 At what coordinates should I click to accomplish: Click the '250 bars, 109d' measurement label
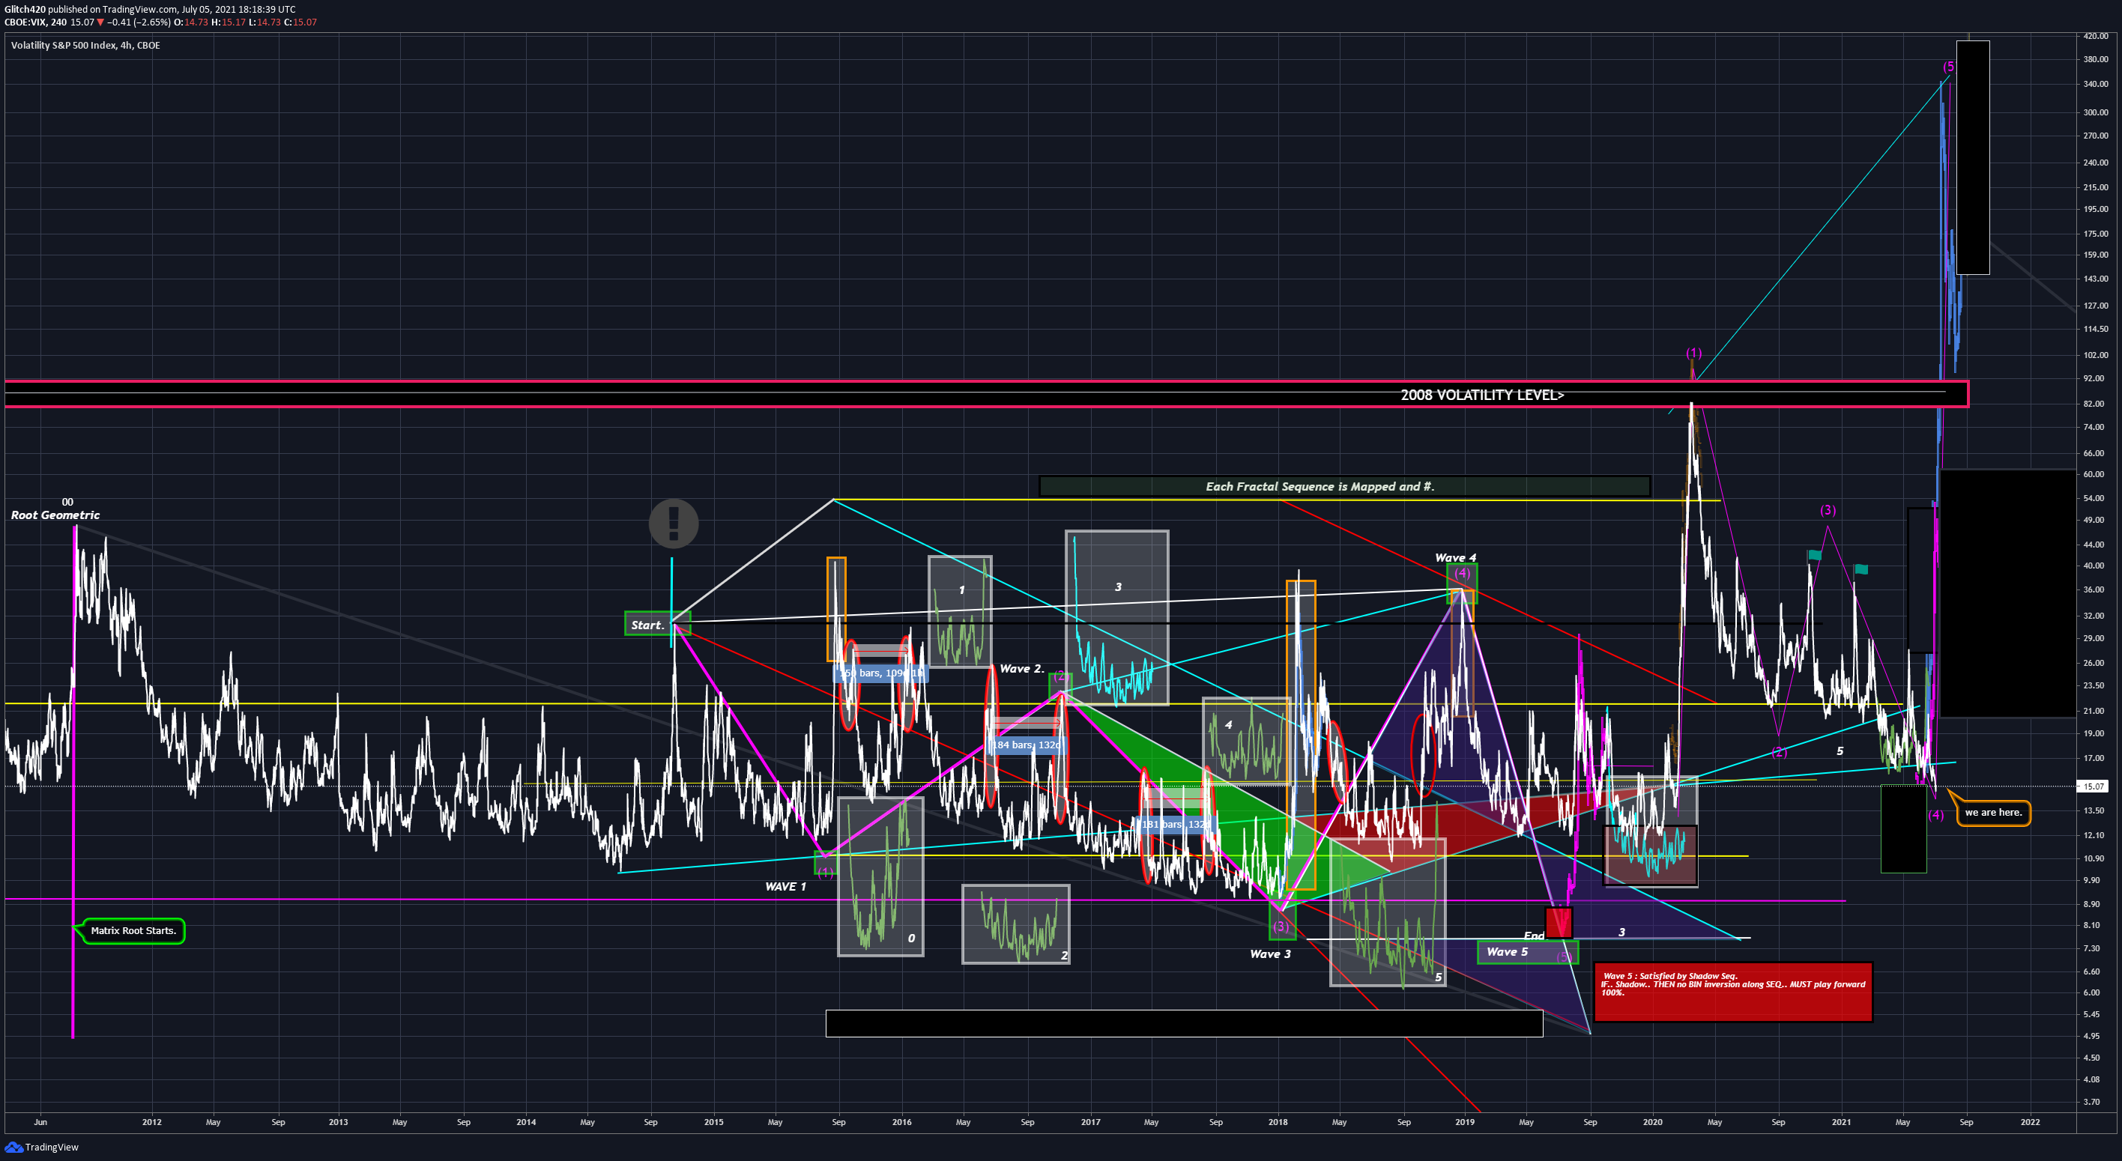click(x=880, y=673)
